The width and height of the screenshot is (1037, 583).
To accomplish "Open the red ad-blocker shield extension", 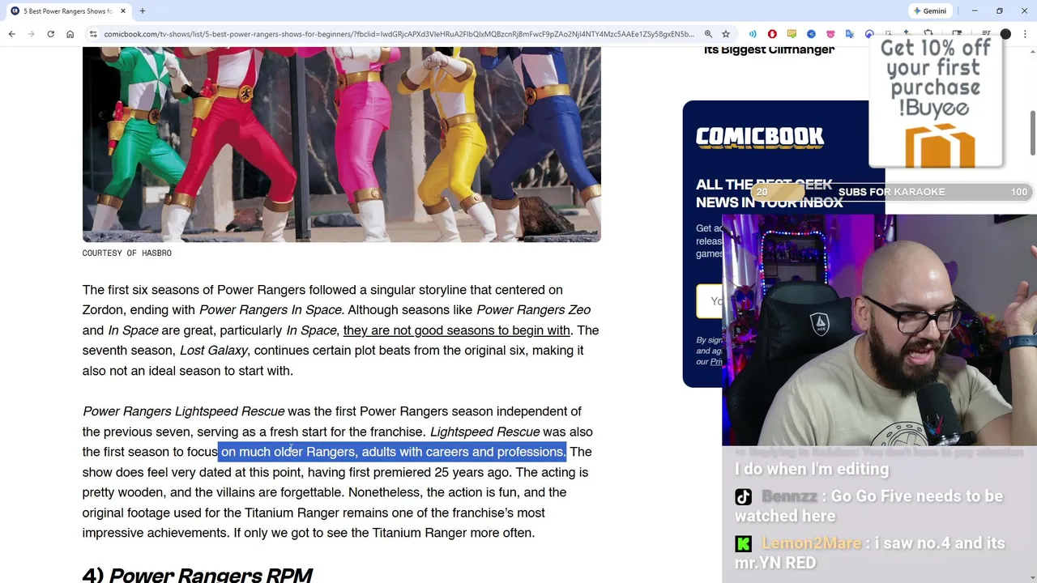I will [x=772, y=34].
